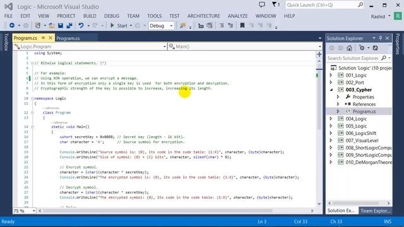Image resolution: width=404 pixels, height=227 pixels.
Task: Open the BUILD menu
Action: pyautogui.click(x=90, y=16)
